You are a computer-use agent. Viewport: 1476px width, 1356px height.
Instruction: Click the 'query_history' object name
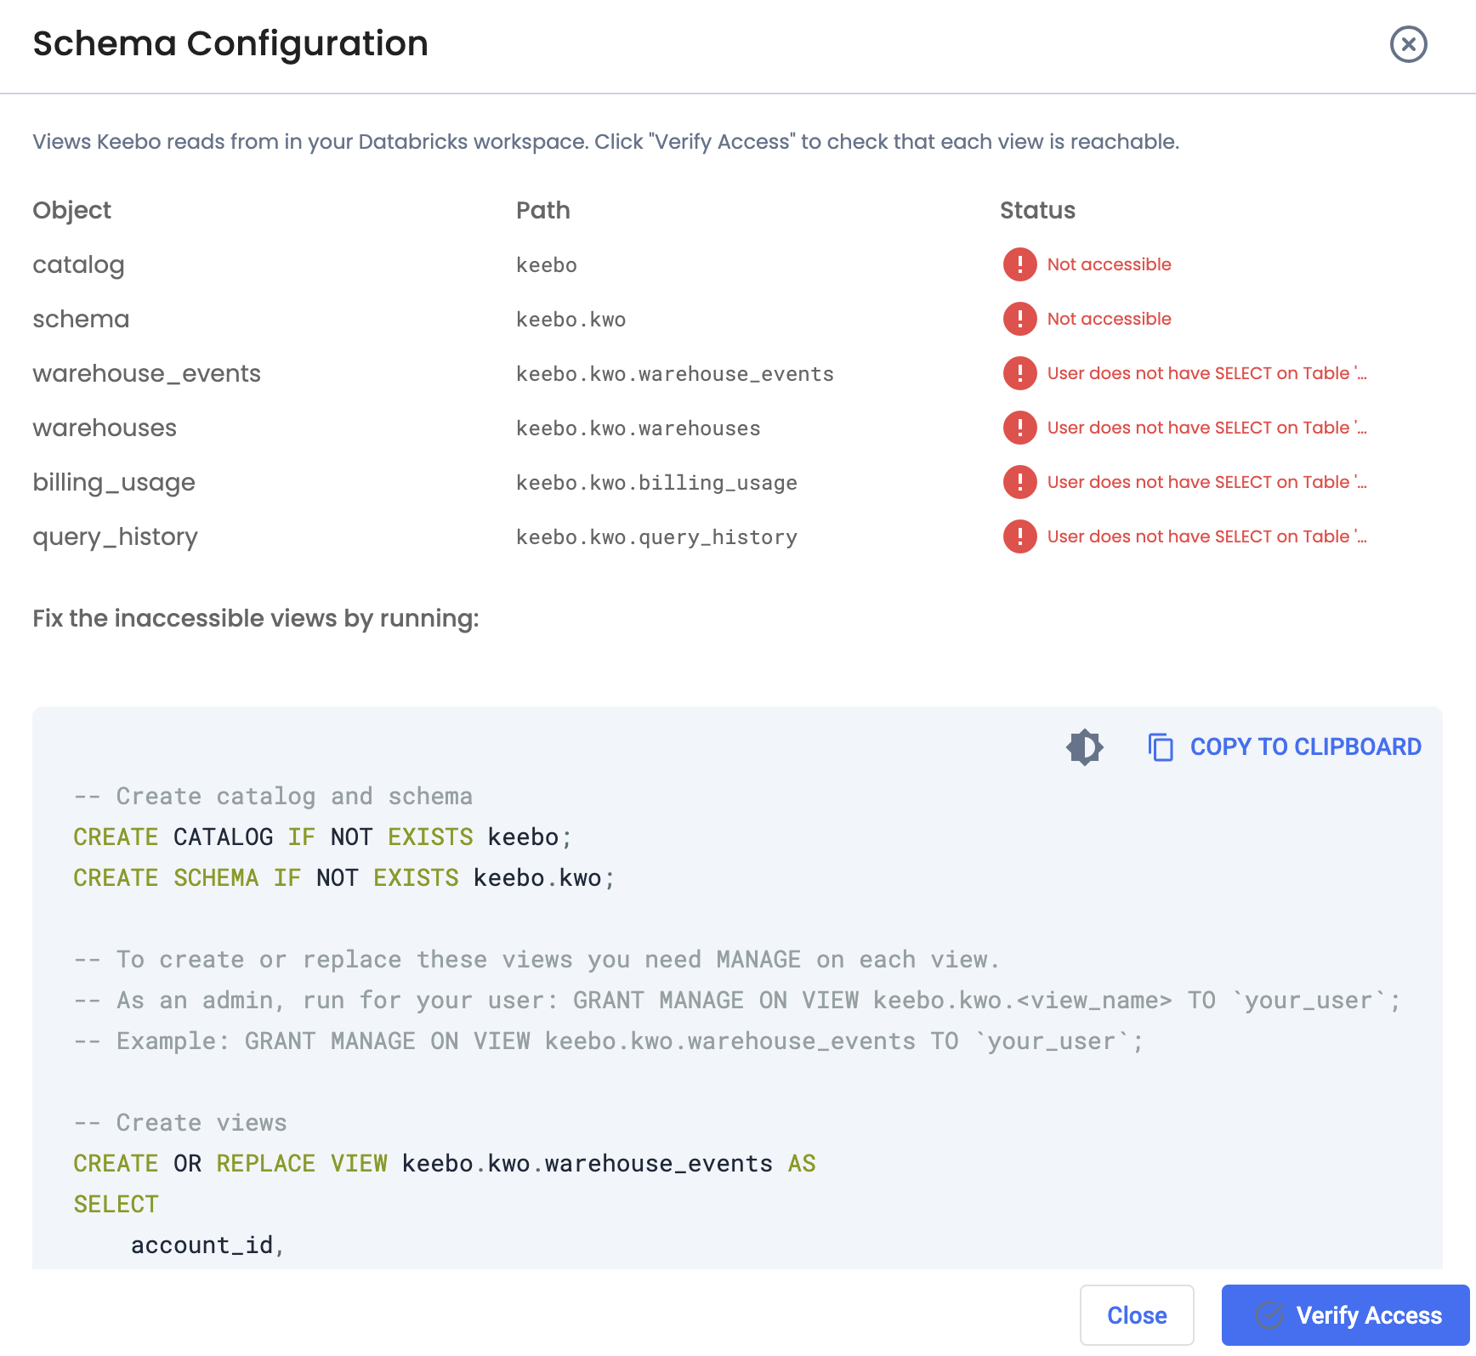(115, 537)
